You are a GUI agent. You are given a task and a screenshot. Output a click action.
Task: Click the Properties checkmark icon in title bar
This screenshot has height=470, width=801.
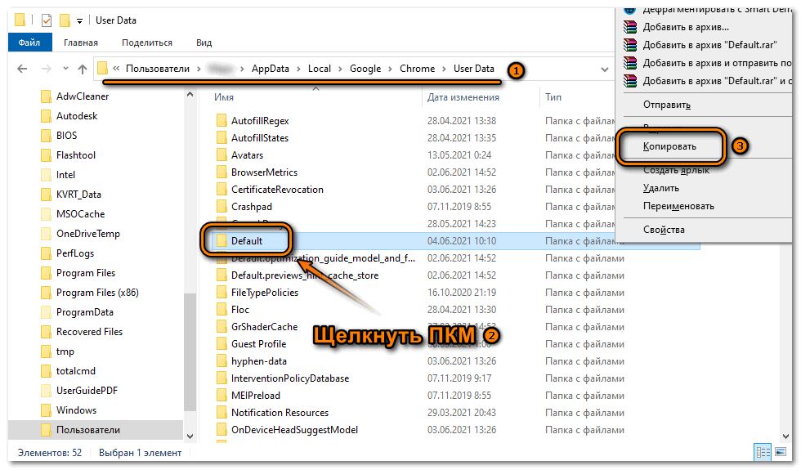[46, 20]
